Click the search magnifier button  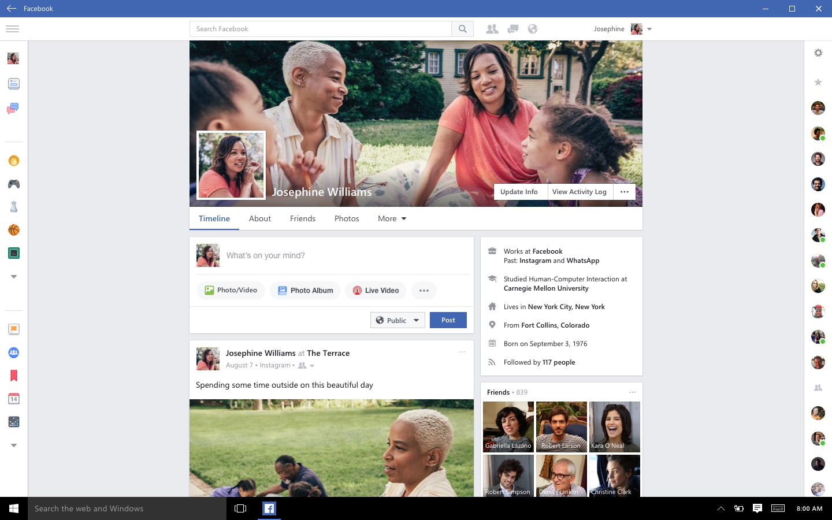[x=462, y=29]
